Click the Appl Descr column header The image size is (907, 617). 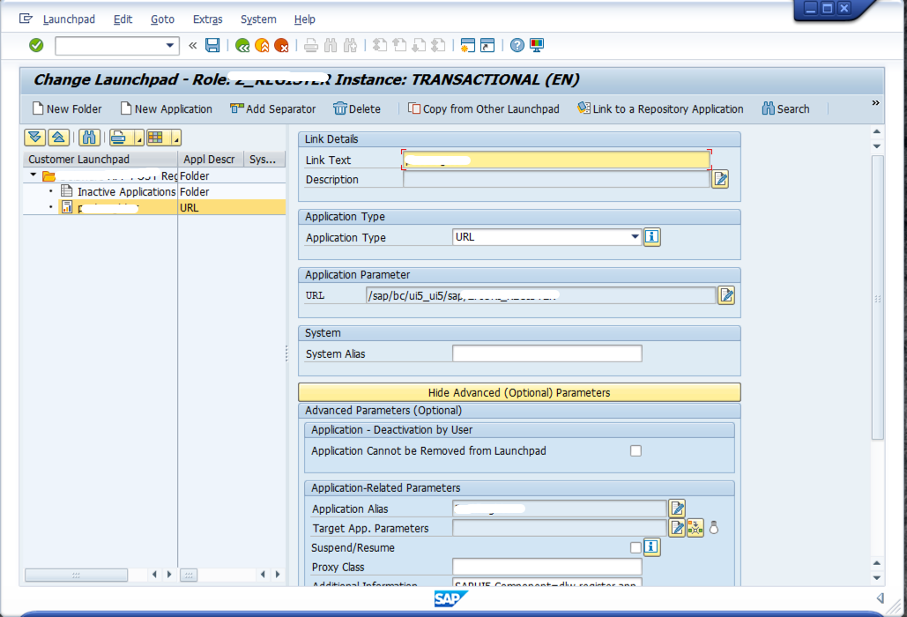point(211,159)
